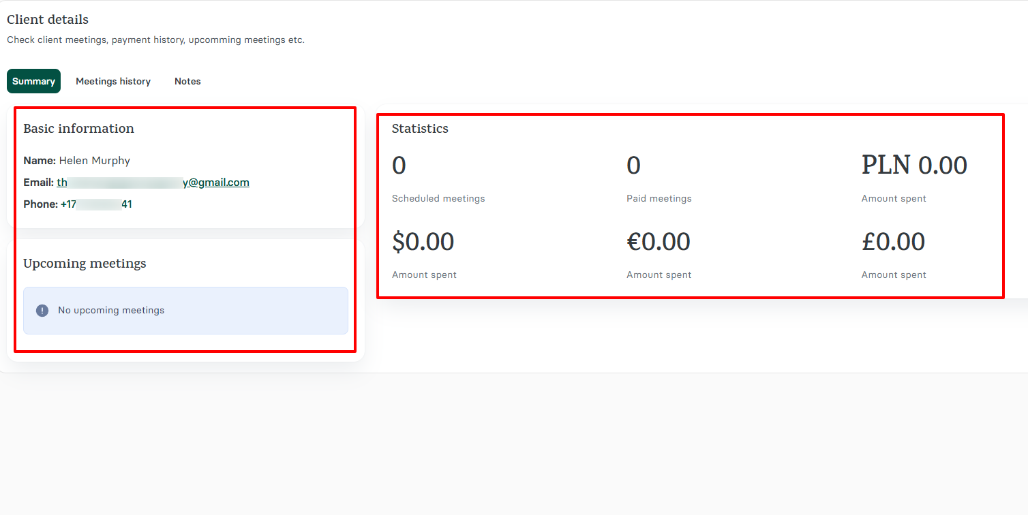Select the Scheduled meetings counter
The width and height of the screenshot is (1028, 515).
click(399, 165)
